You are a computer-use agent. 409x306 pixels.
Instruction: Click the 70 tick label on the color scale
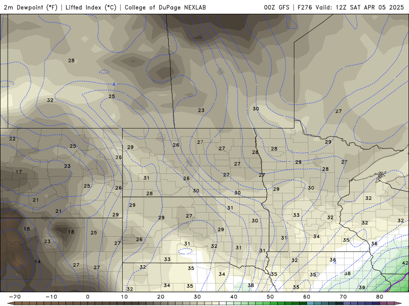pos(343,297)
